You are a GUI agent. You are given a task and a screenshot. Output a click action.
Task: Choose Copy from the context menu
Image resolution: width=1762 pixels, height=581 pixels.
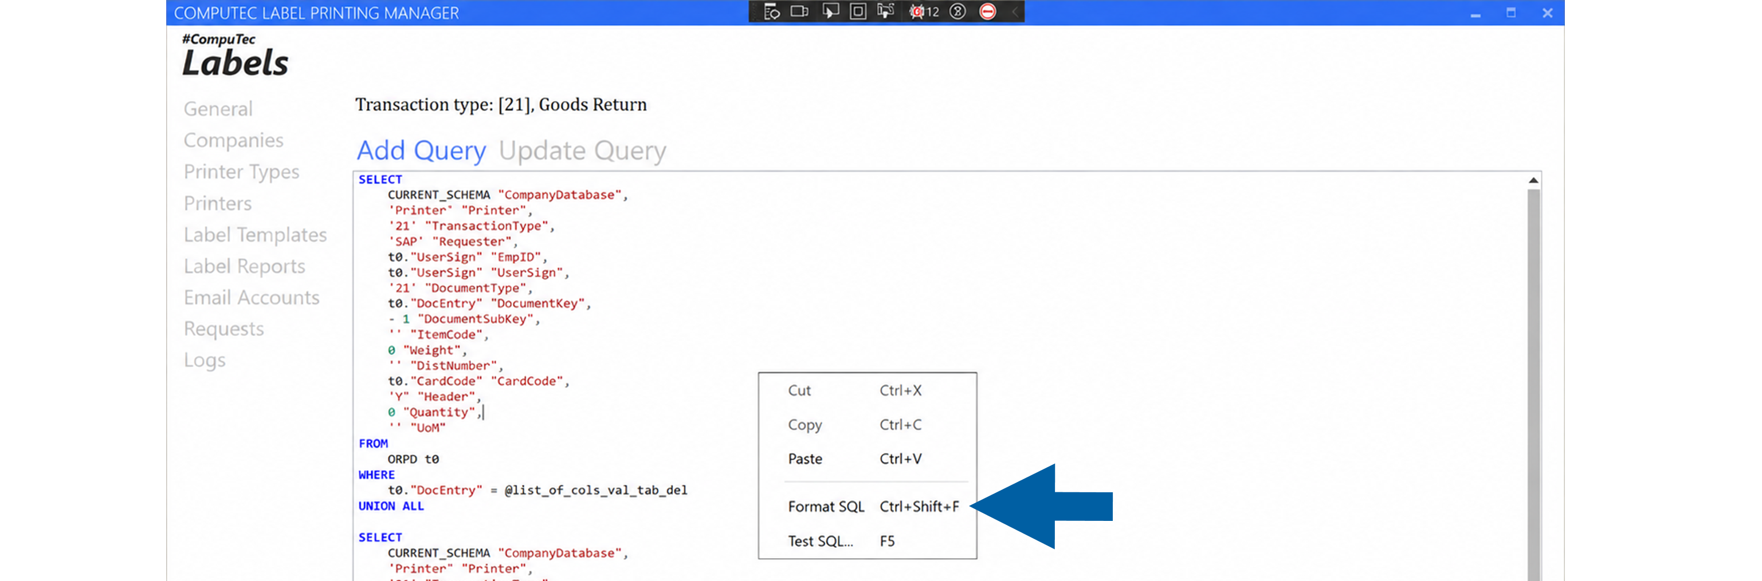click(x=868, y=425)
